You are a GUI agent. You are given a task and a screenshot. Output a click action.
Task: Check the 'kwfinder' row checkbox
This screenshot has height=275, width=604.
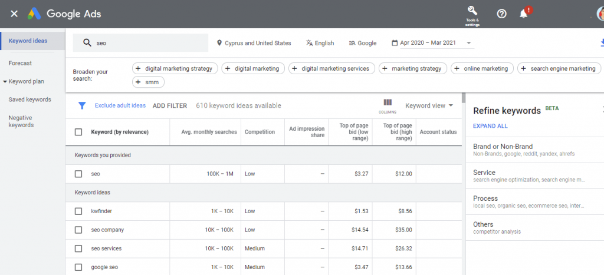[x=78, y=211]
